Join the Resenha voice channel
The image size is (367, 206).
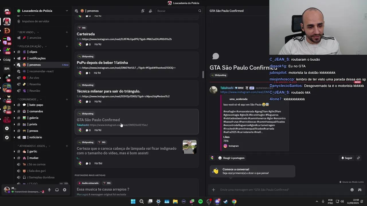43,84
